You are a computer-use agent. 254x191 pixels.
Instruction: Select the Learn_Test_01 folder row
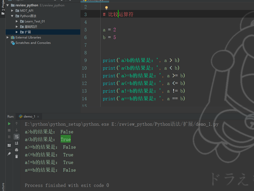pyautogui.click(x=43, y=21)
